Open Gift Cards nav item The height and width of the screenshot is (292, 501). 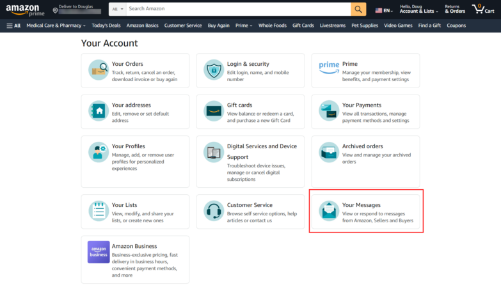click(x=303, y=26)
